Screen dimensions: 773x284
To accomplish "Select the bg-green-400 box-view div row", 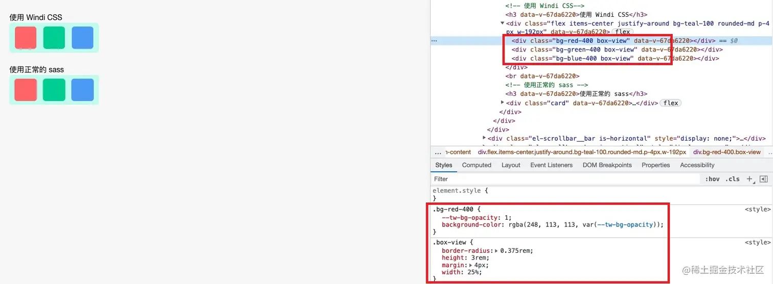I will click(x=617, y=49).
